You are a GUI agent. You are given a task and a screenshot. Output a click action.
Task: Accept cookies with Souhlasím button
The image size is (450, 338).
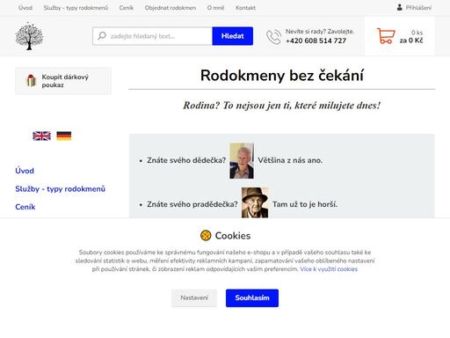(x=252, y=298)
